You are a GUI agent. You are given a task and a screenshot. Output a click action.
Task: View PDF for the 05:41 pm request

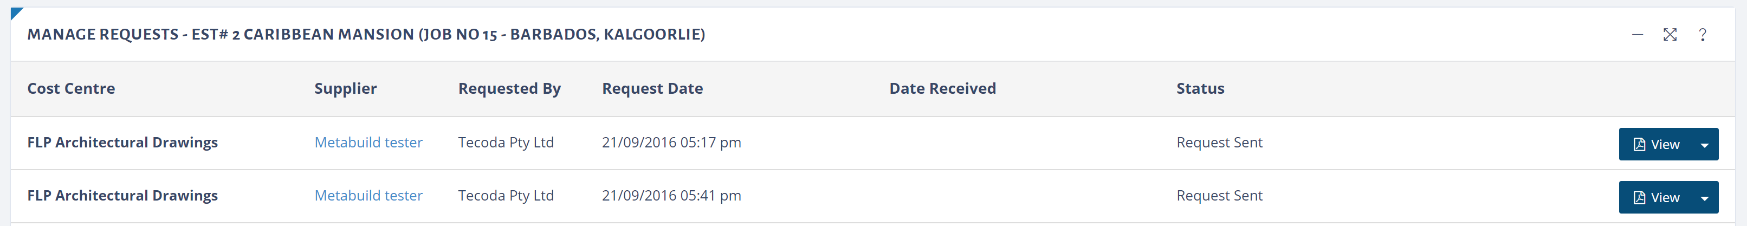(x=1657, y=197)
